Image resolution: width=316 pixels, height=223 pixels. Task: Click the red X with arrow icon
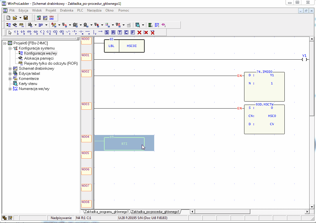tap(153, 32)
